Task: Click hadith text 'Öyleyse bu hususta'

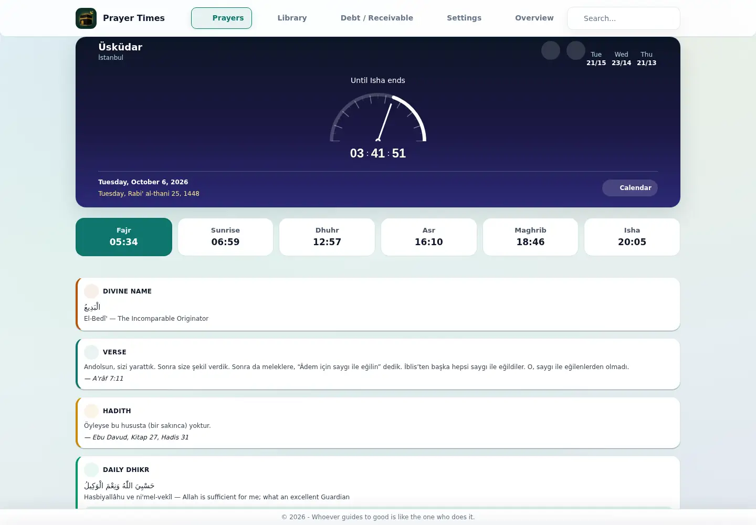Action: tap(147, 426)
